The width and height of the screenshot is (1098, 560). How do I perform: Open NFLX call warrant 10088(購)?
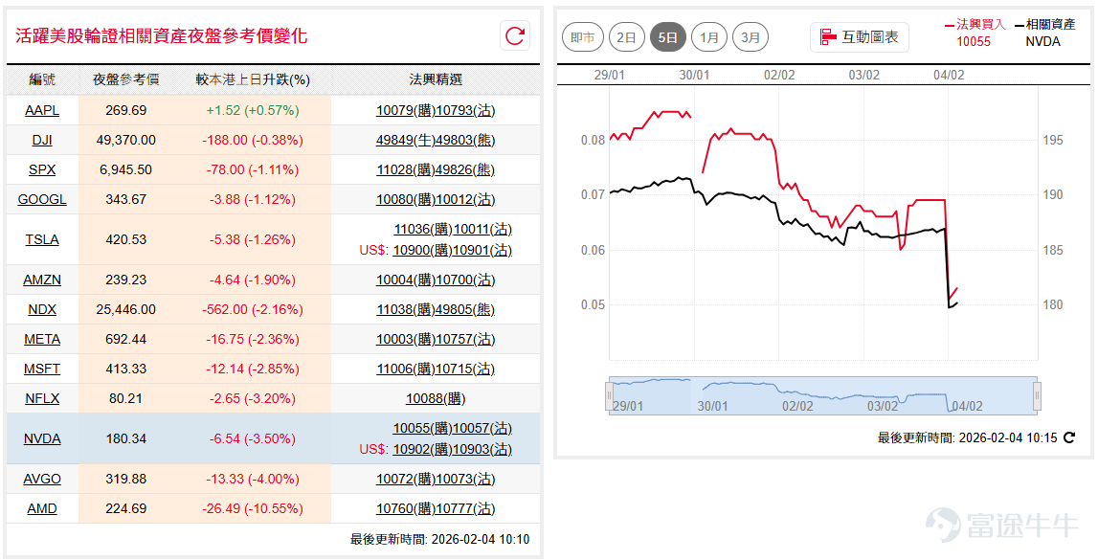pos(436,399)
